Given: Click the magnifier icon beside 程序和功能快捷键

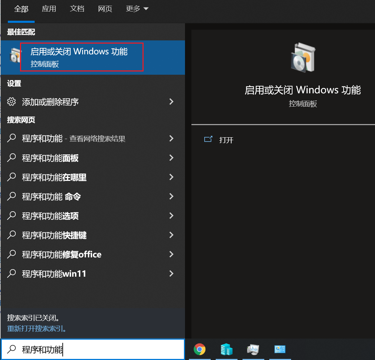Looking at the screenshot, I should [11, 235].
